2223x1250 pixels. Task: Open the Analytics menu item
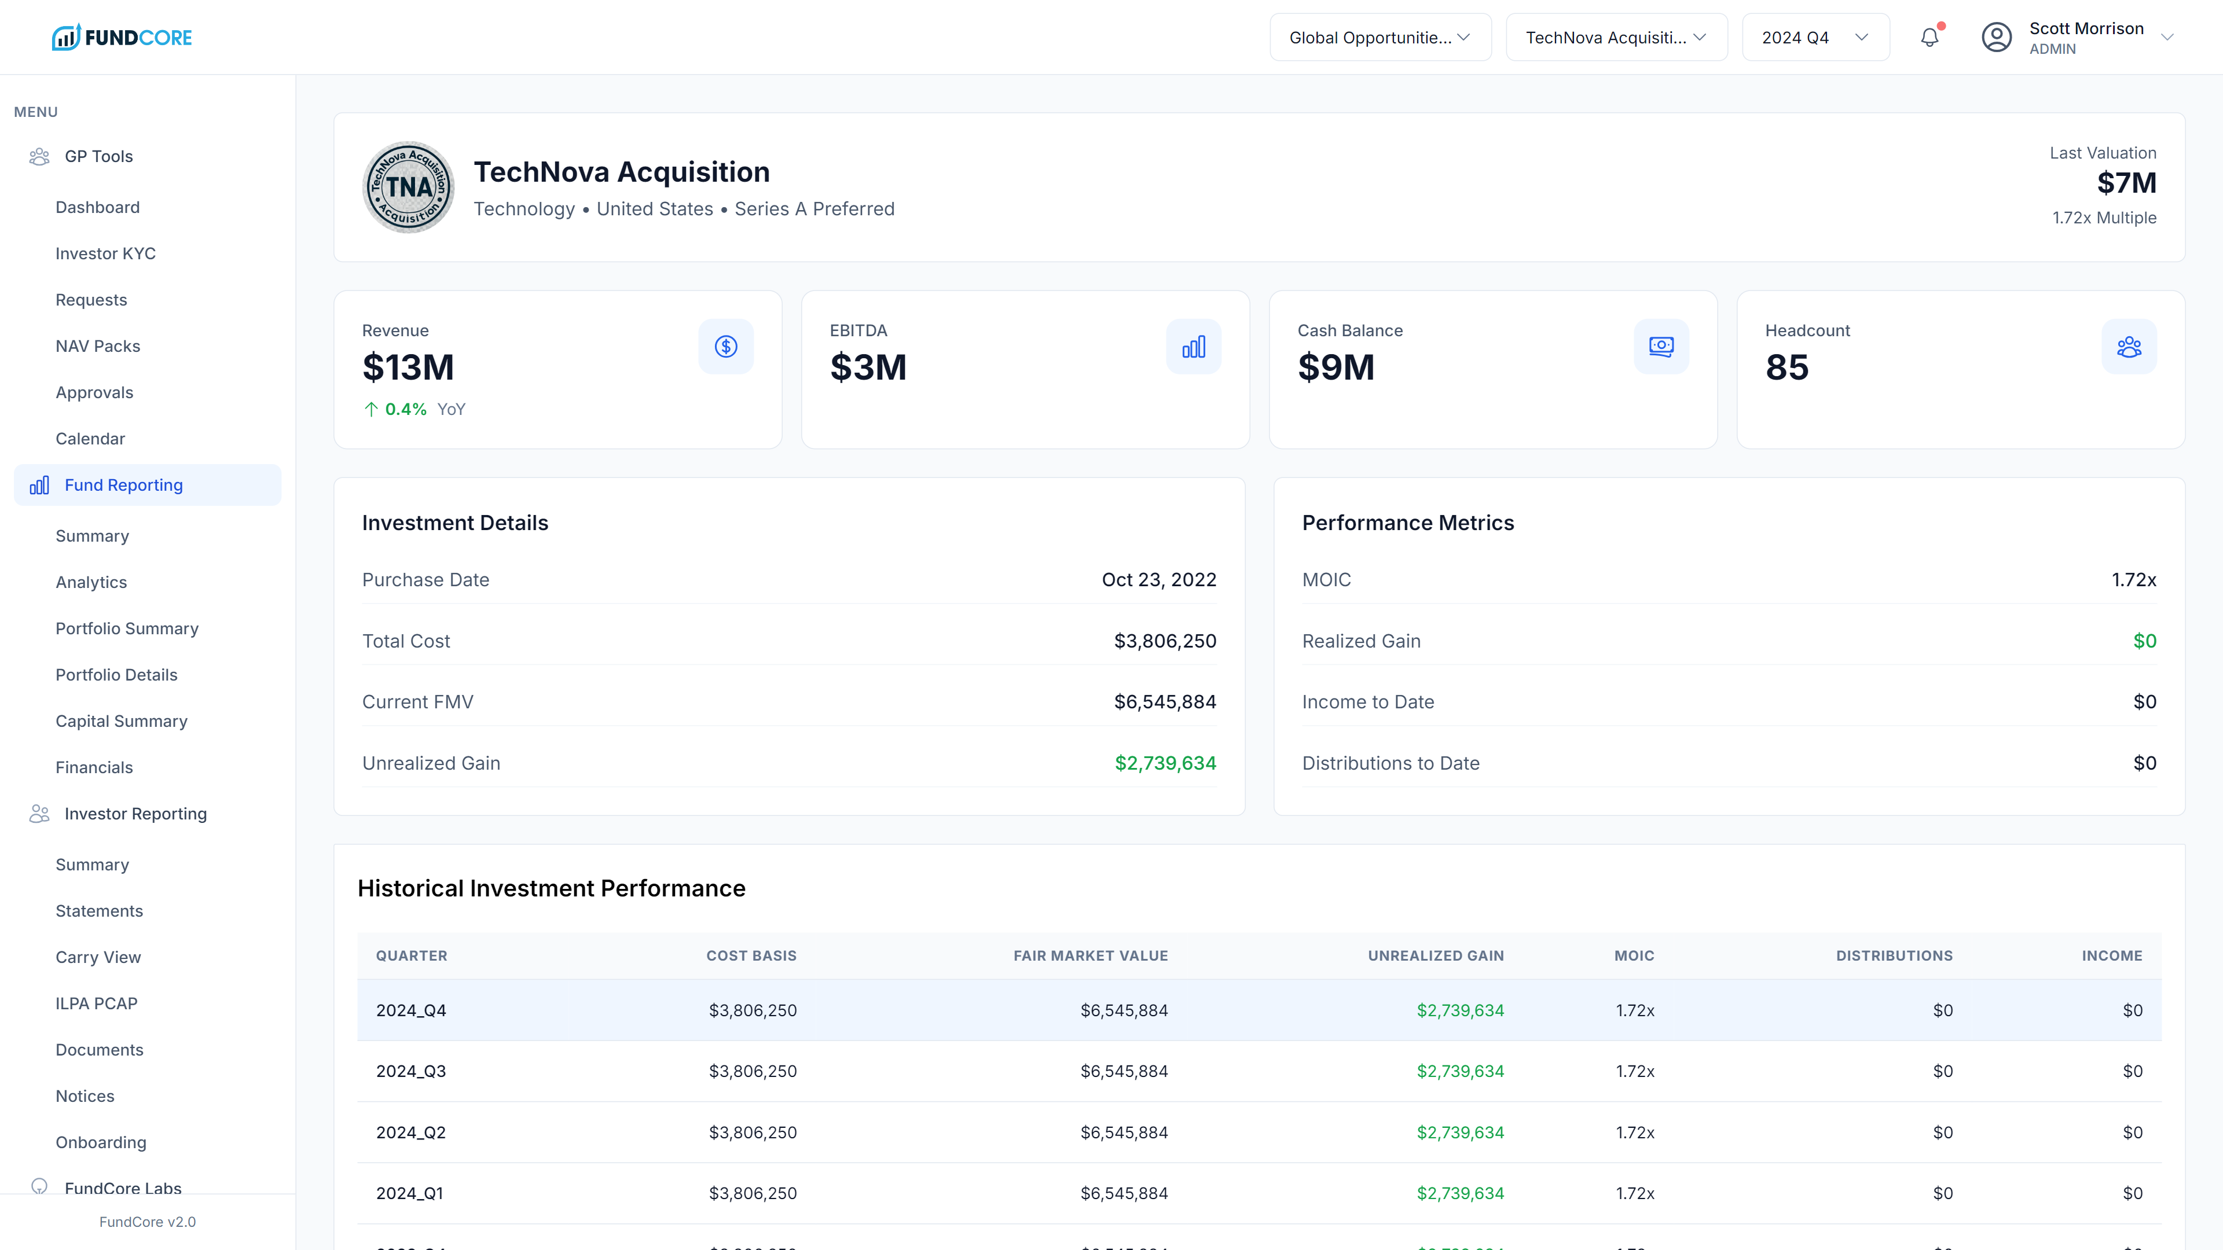click(x=91, y=582)
